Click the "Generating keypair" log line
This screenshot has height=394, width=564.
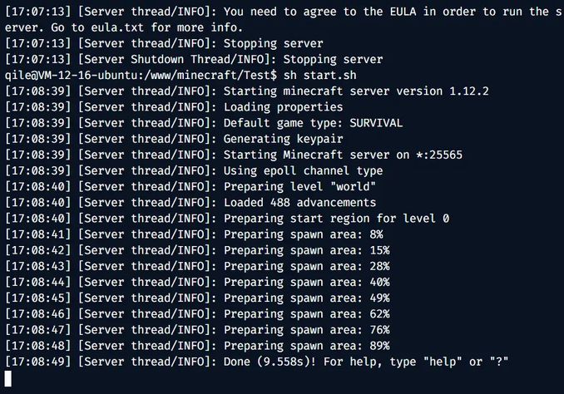click(x=284, y=138)
